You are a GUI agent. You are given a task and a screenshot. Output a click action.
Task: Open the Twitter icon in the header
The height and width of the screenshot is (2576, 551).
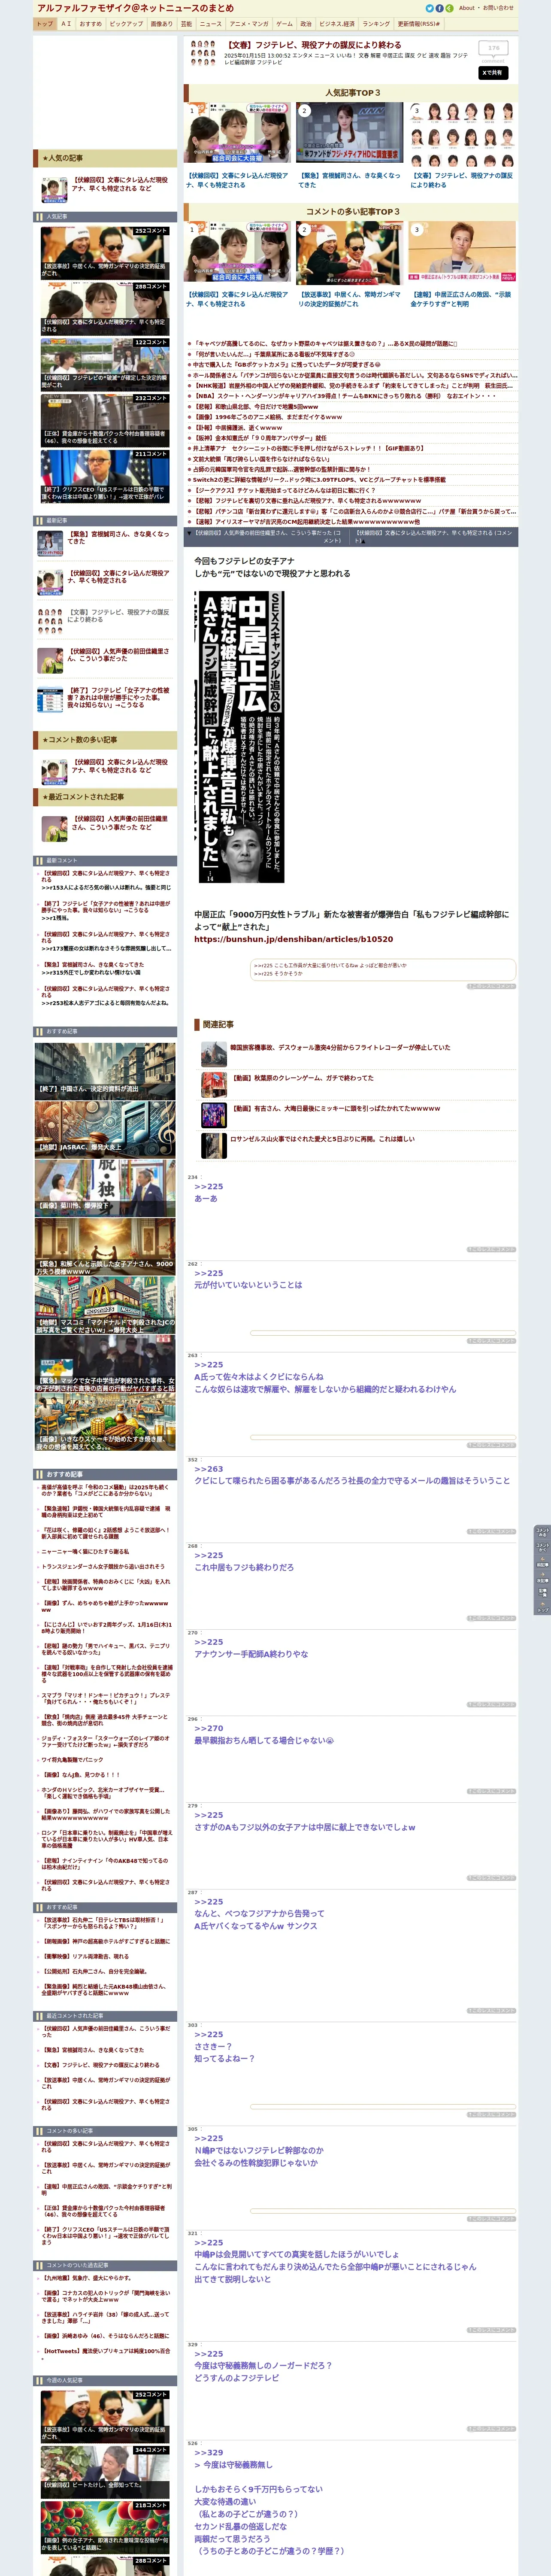coord(429,8)
